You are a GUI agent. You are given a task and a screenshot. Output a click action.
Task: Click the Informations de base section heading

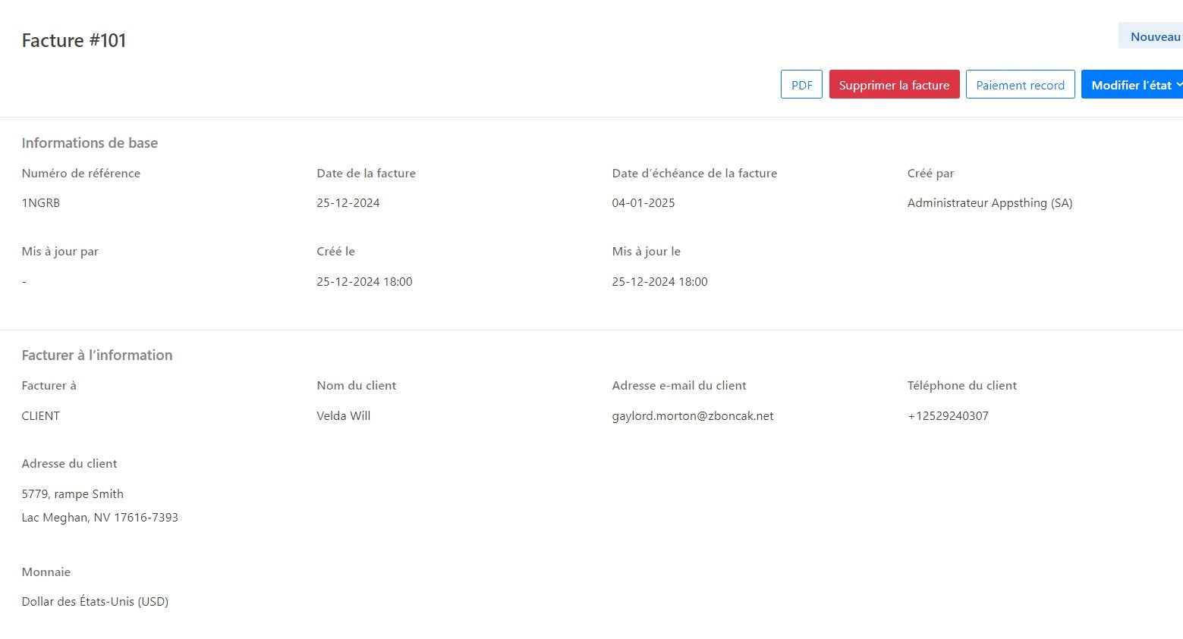90,143
